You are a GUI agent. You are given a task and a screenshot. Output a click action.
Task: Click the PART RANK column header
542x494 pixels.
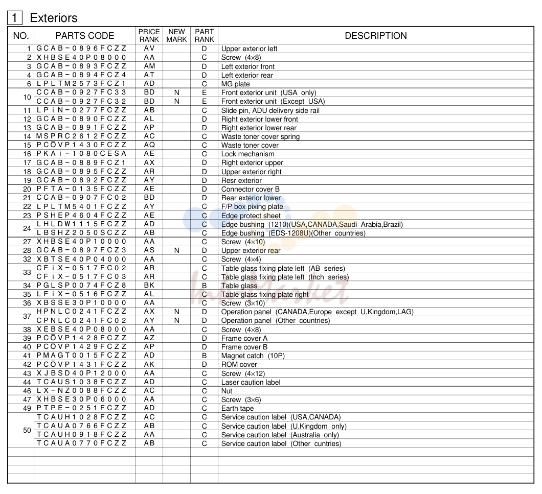click(205, 36)
